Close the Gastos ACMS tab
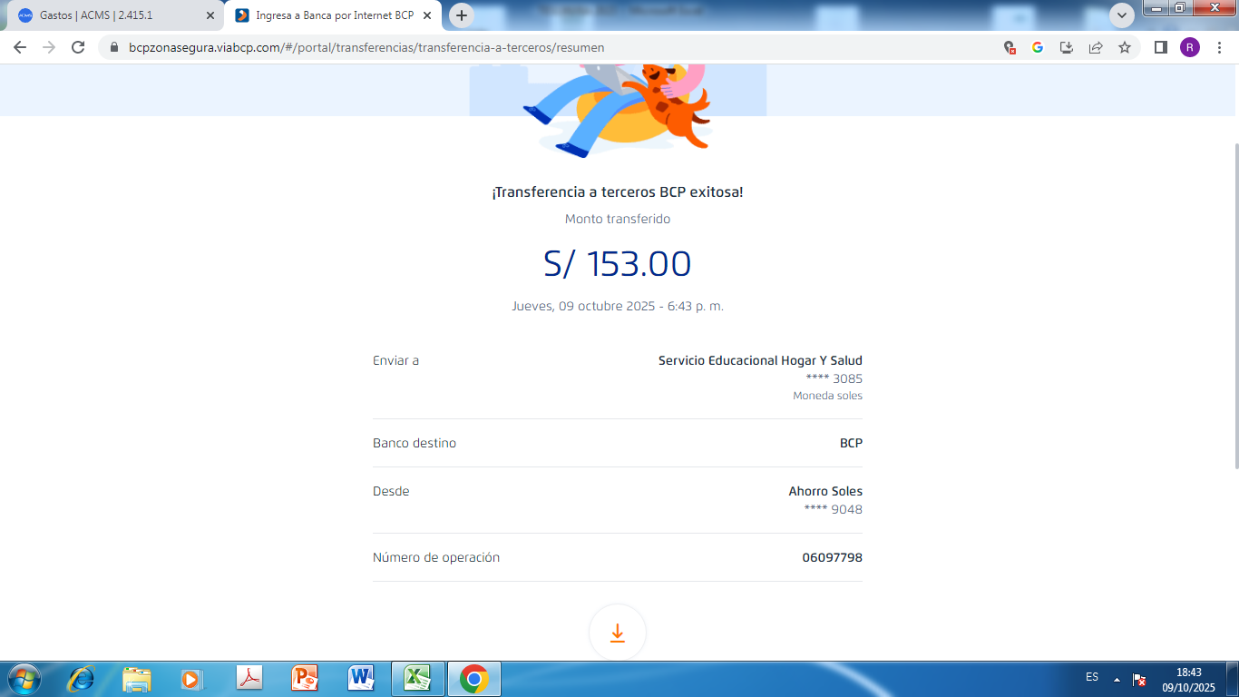This screenshot has height=697, width=1239. (210, 15)
